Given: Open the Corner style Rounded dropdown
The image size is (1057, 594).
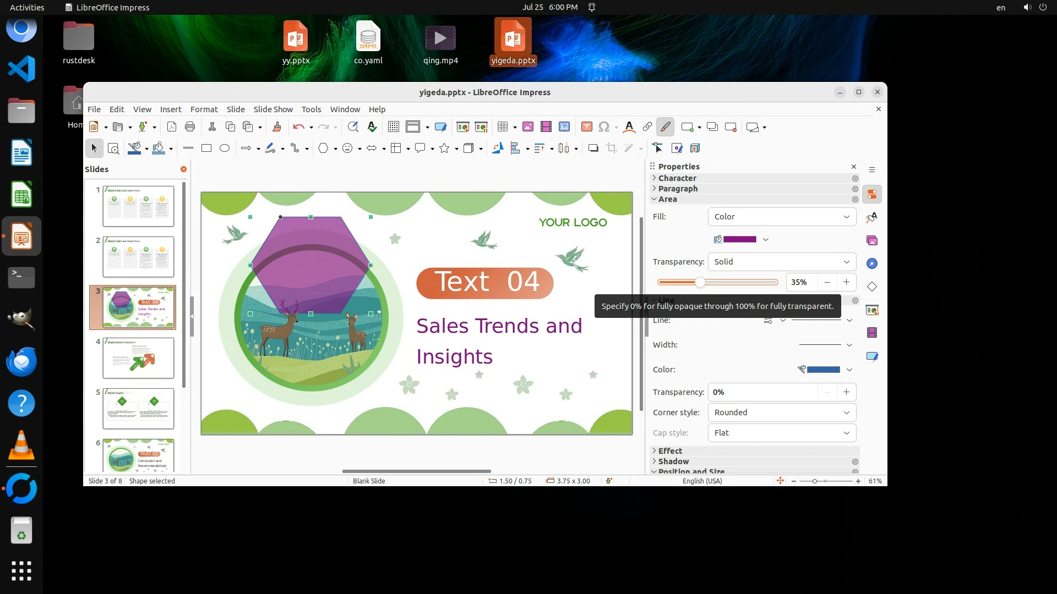Looking at the screenshot, I should click(x=782, y=413).
